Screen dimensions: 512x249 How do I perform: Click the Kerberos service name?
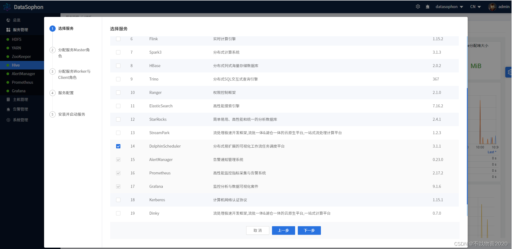(x=157, y=200)
